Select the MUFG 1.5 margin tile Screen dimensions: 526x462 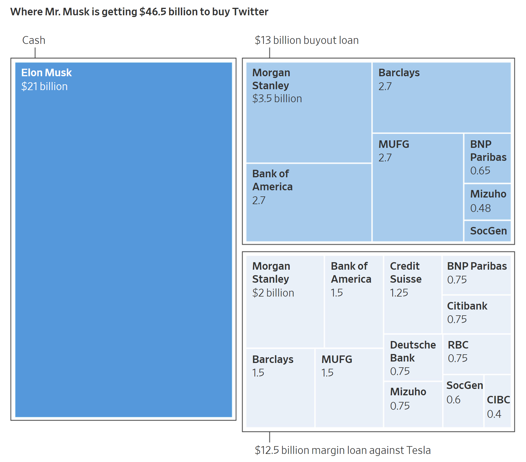[x=349, y=388]
